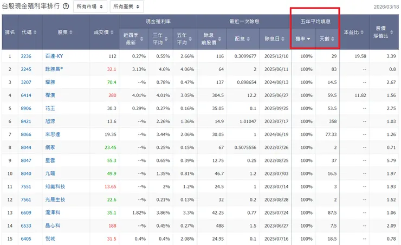Sort by 本益比 column header
This screenshot has width=401, height=245.
coord(354,32)
